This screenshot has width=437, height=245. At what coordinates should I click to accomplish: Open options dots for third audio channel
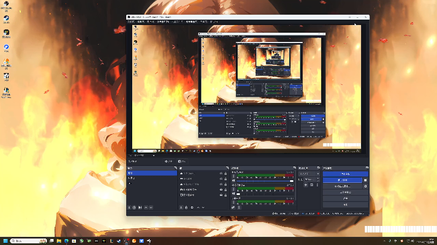click(x=234, y=203)
